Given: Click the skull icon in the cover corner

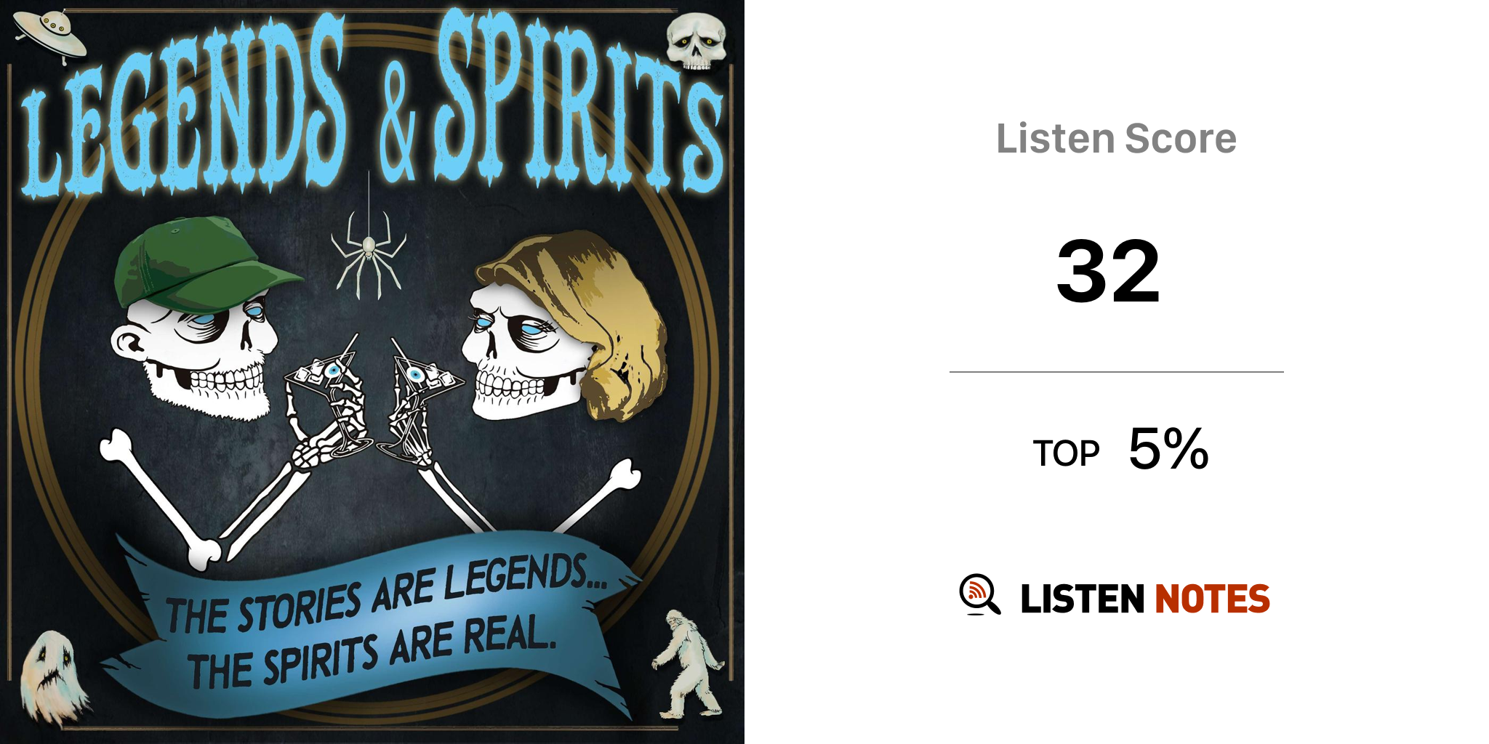Looking at the screenshot, I should pyautogui.click(x=697, y=42).
